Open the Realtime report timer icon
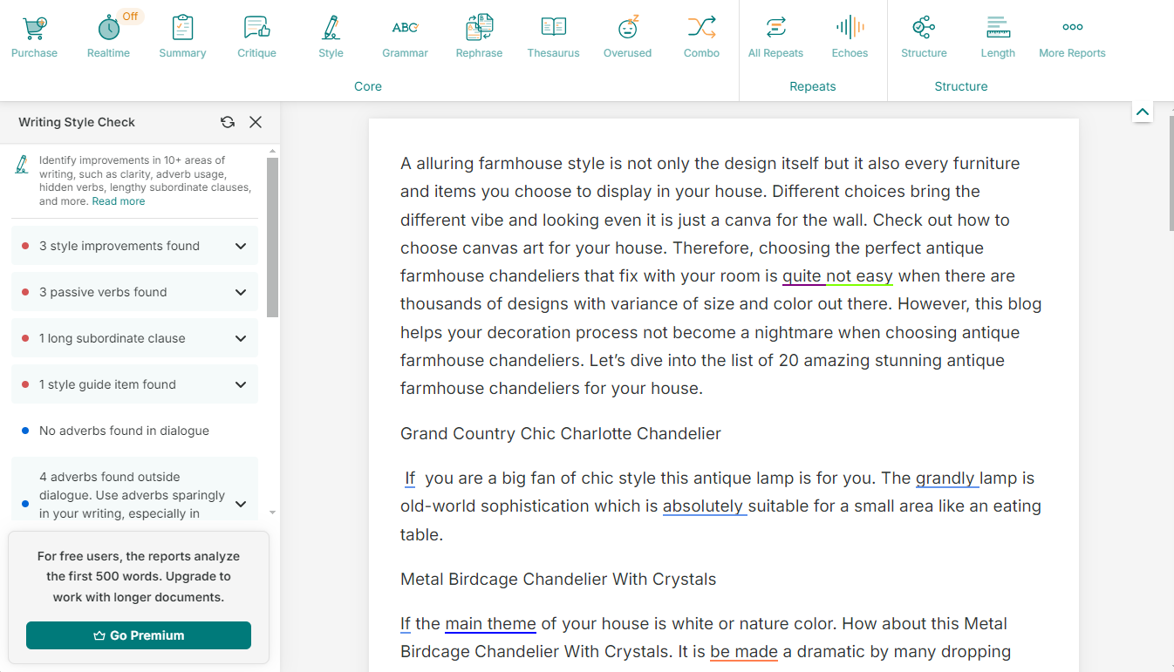 (108, 29)
